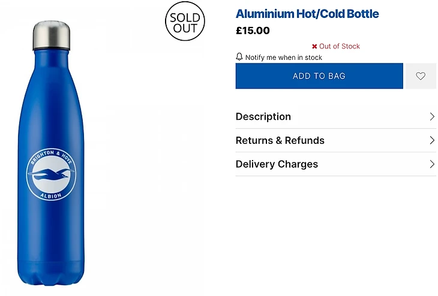Click the ALBION text on the crest
Viewport: 438px width, 296px height.
coord(51,195)
